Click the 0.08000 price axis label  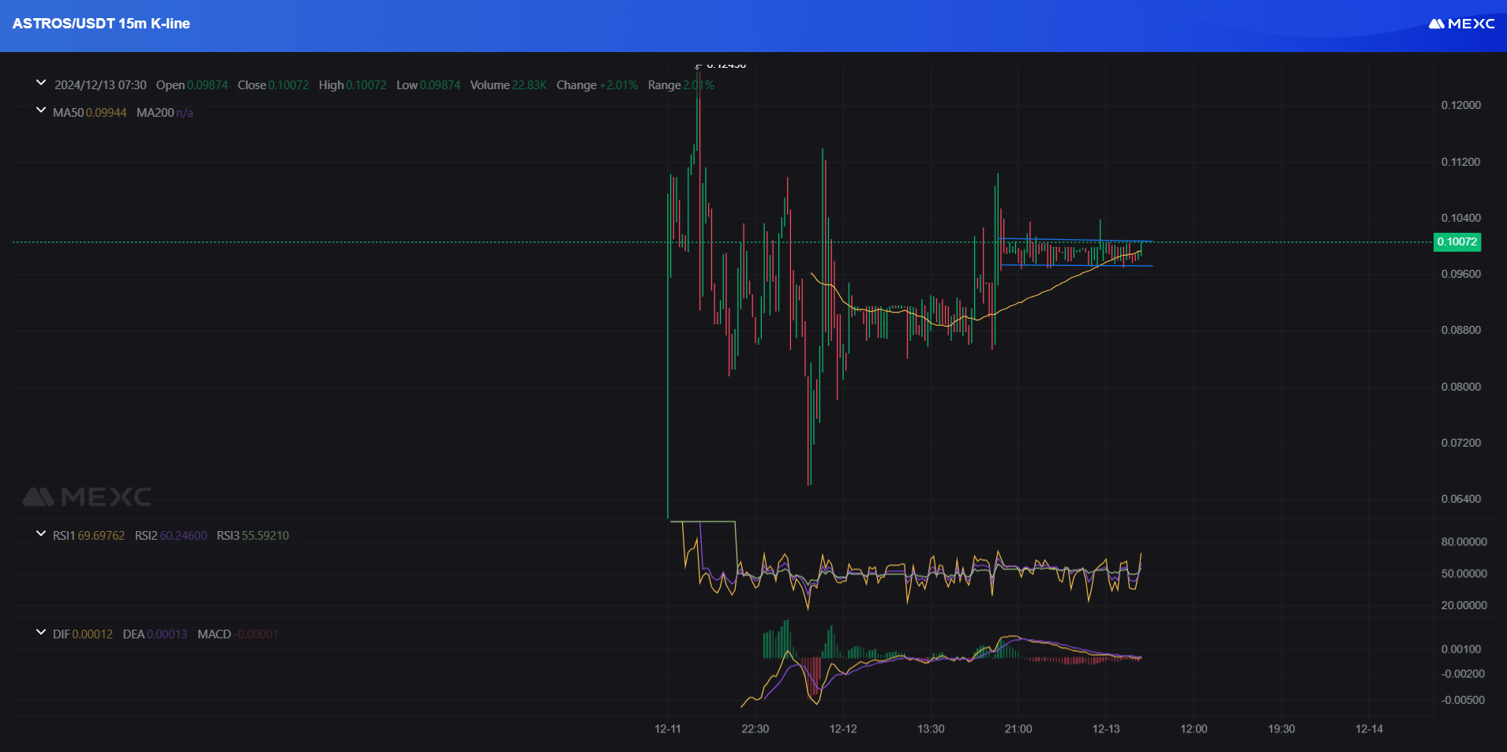click(x=1461, y=387)
